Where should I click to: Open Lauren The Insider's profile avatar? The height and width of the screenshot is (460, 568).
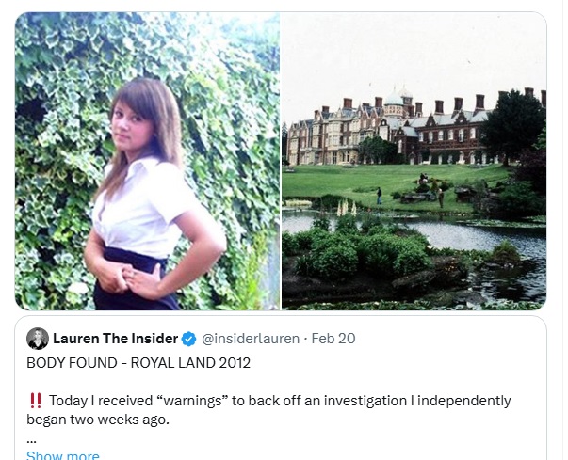pos(38,339)
